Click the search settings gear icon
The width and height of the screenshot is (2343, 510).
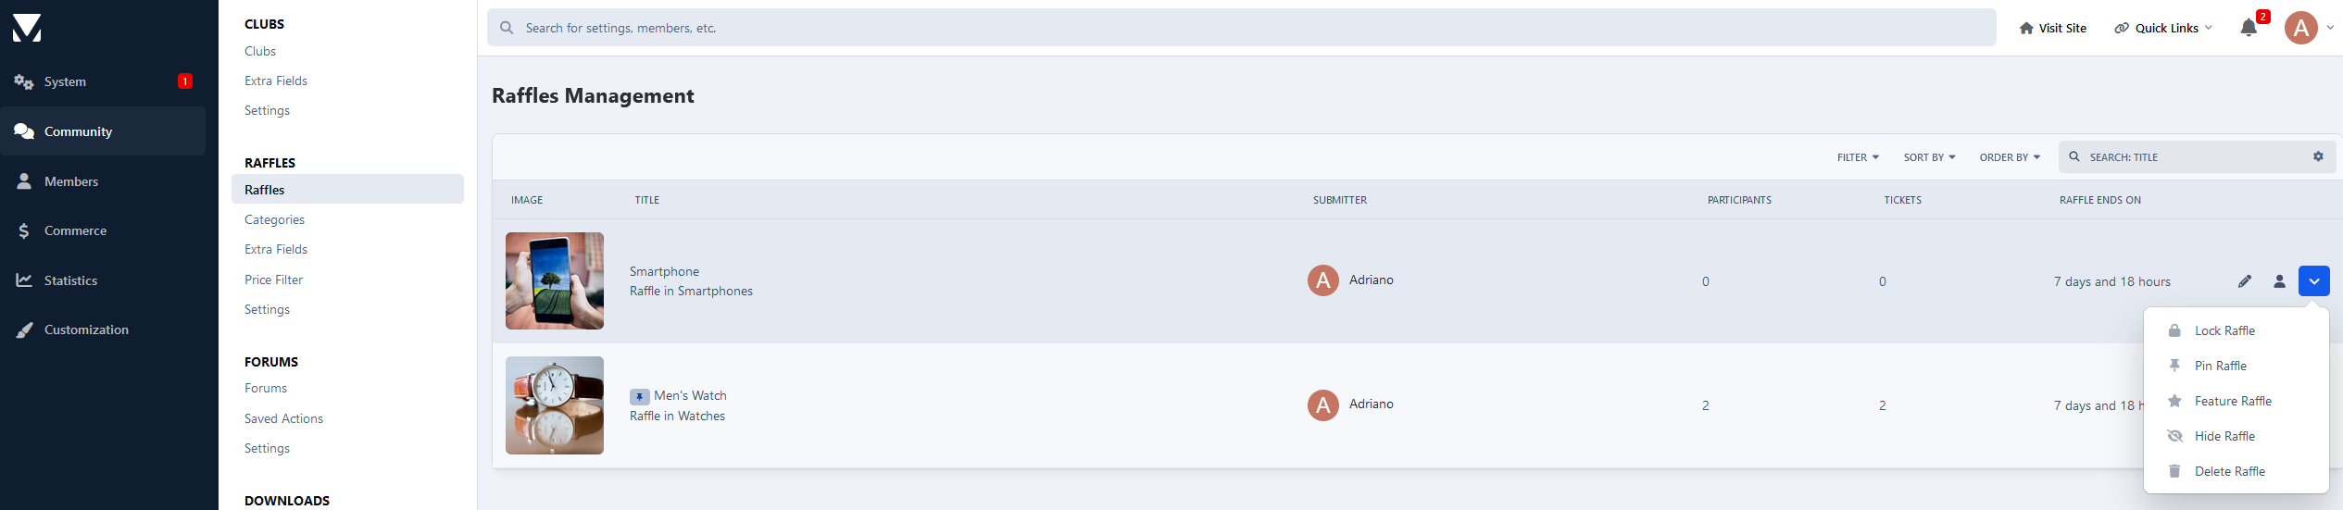pyautogui.click(x=2318, y=156)
